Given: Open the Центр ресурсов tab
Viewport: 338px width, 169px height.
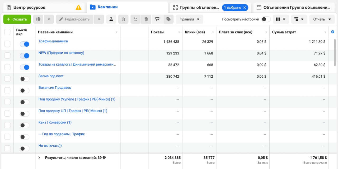Looking at the screenshot, I should 29,7.
